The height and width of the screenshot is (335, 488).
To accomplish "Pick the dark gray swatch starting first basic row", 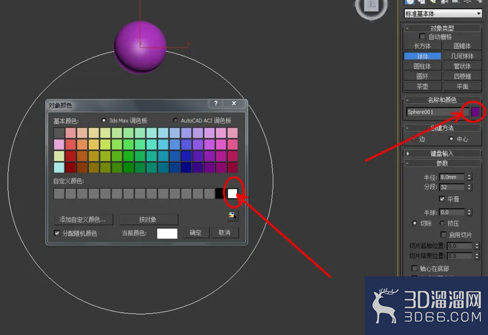I will 59,133.
